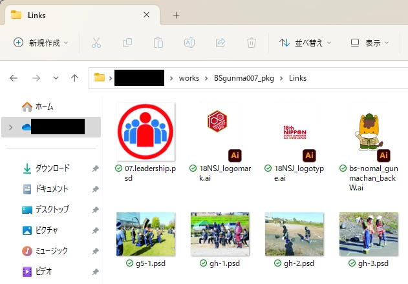
Task: Click chevron before works in address bar
Action: click(171, 78)
